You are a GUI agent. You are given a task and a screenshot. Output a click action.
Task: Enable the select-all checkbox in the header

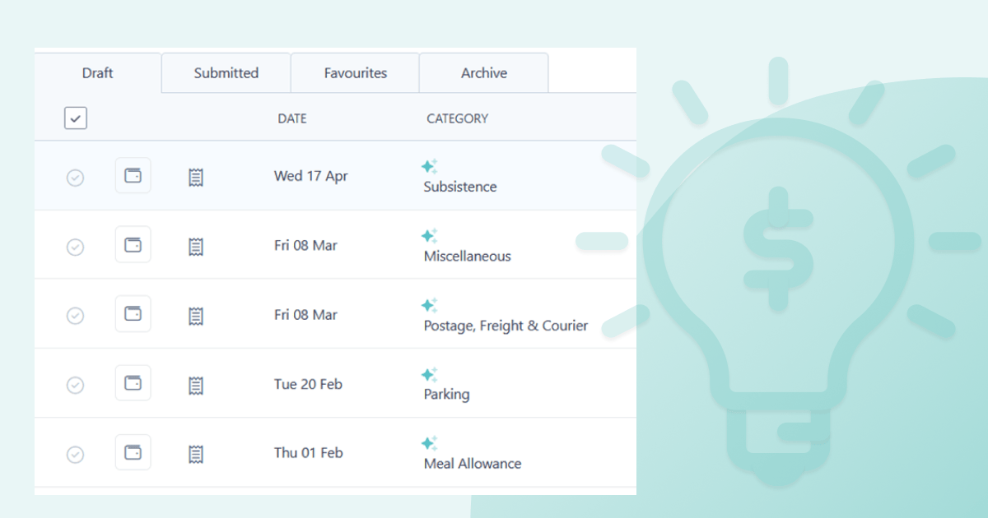tap(75, 118)
